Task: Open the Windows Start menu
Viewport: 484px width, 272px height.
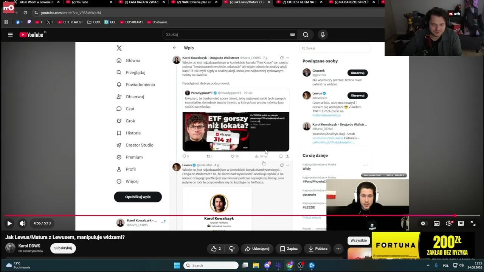Action: [177, 266]
